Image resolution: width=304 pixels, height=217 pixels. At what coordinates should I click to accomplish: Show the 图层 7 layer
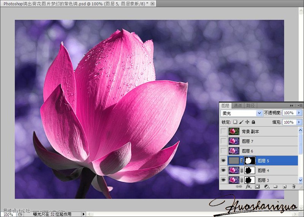(223, 141)
